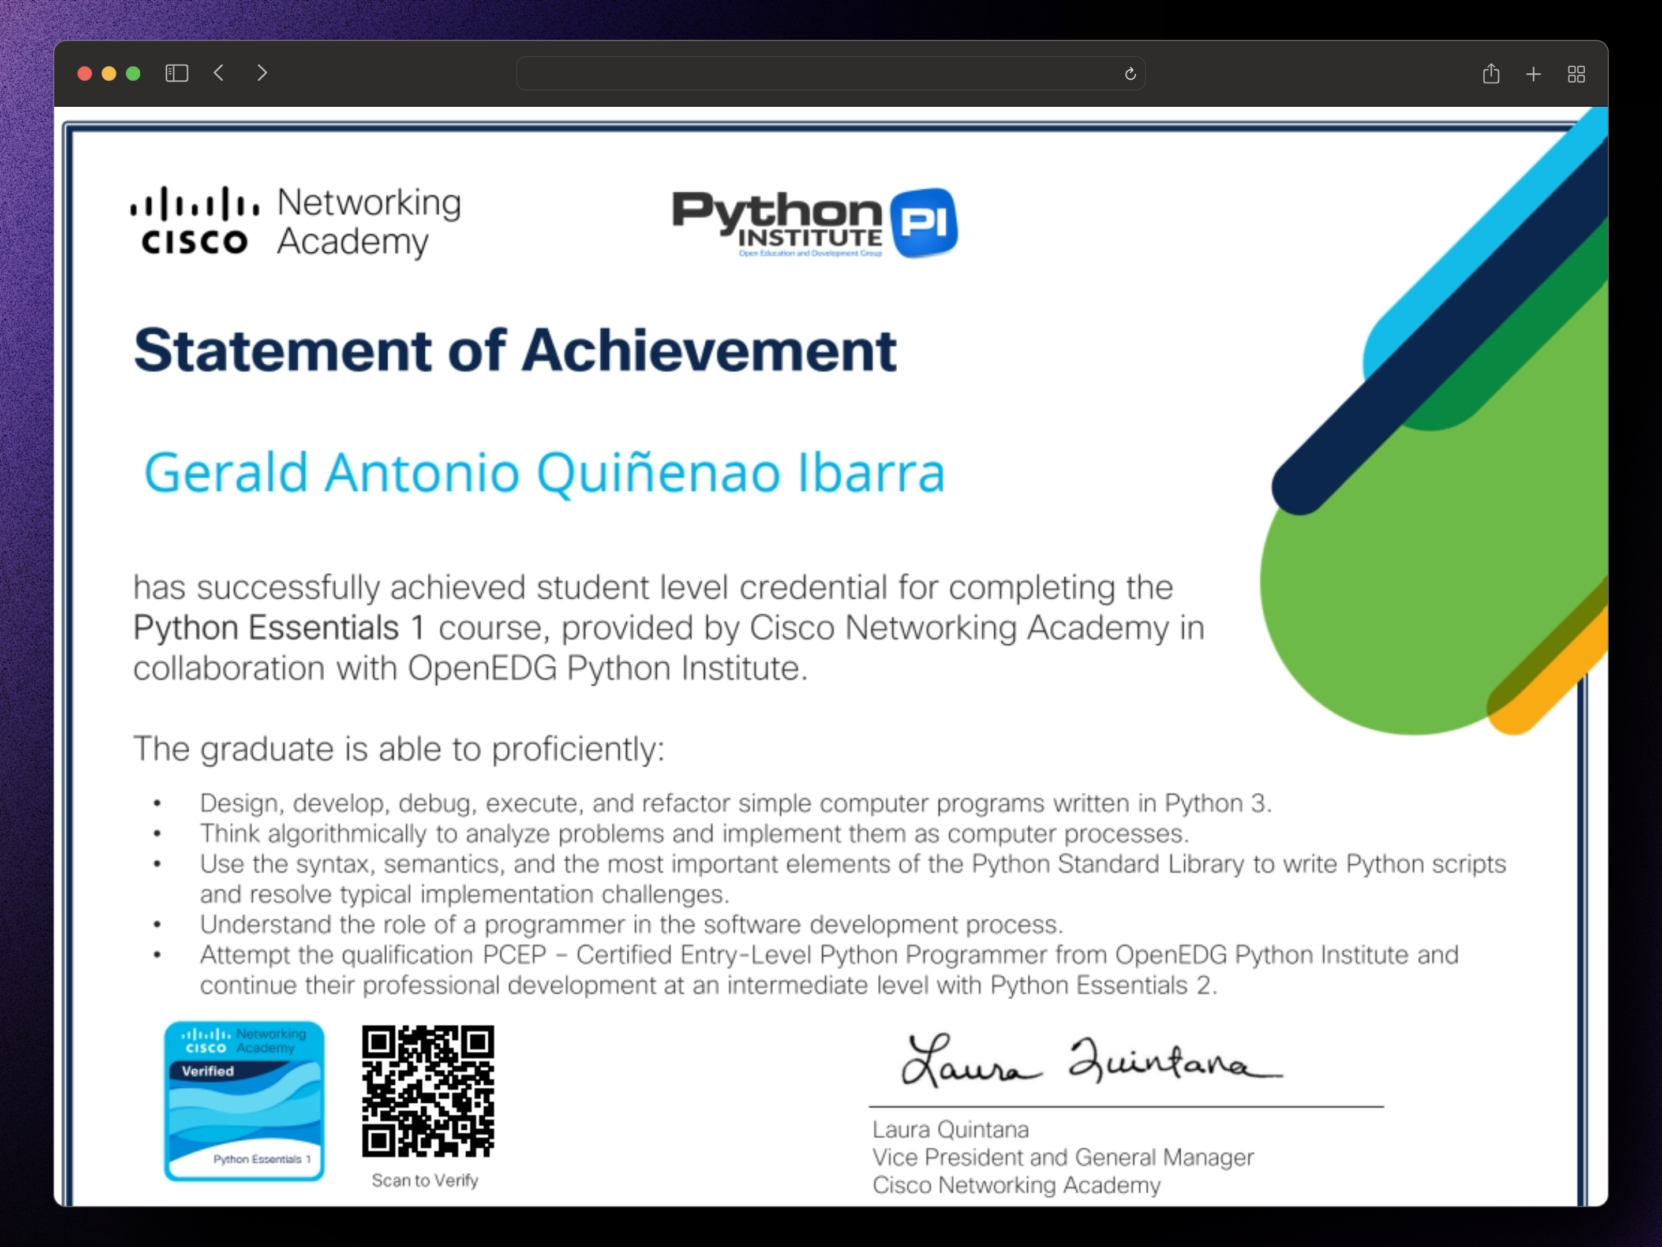The height and width of the screenshot is (1247, 1662).
Task: Open the Share icon in toolbar
Action: coord(1491,74)
